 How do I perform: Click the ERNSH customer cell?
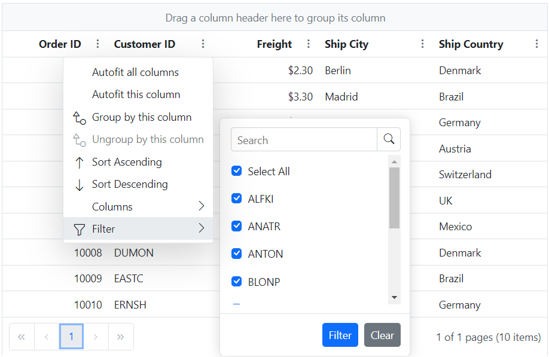click(x=130, y=305)
